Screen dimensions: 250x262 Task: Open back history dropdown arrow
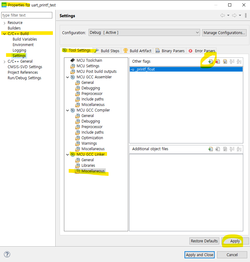[x=228, y=15]
